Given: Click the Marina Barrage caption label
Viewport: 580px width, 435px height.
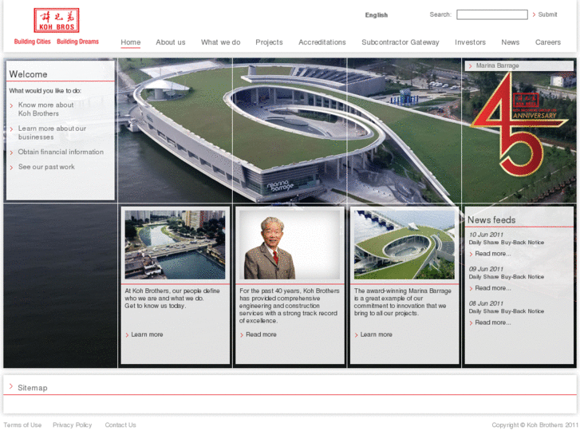Looking at the screenshot, I should click(498, 65).
